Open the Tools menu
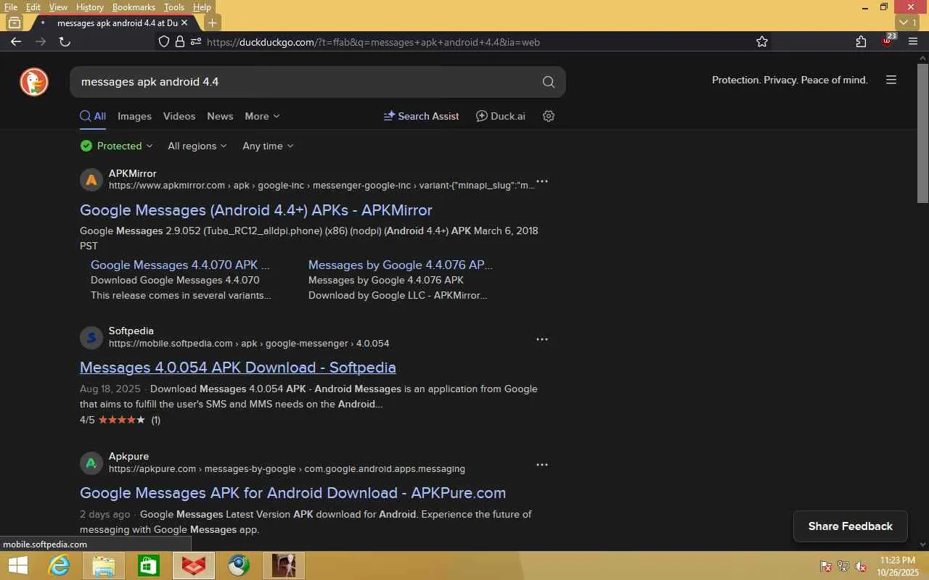The height and width of the screenshot is (580, 929). coord(174,7)
